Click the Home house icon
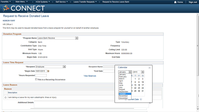 coord(175,2)
